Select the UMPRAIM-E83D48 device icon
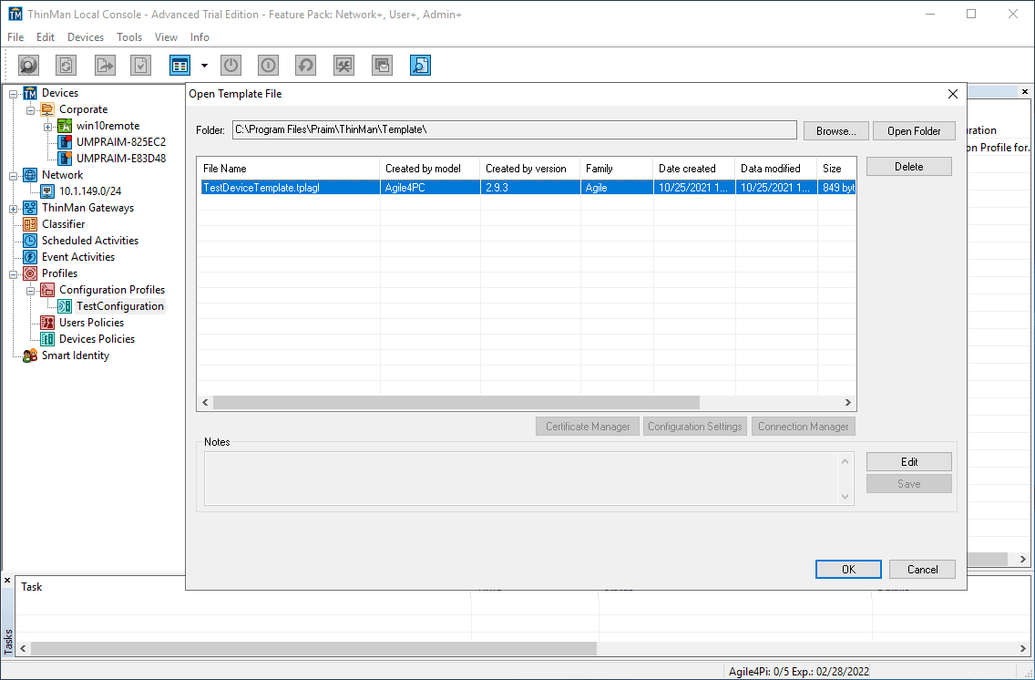The width and height of the screenshot is (1035, 680). tap(65, 159)
